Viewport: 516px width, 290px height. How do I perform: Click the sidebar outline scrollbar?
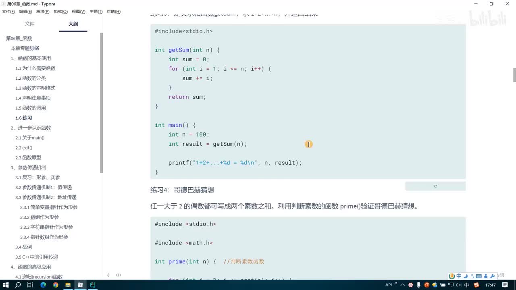pyautogui.click(x=102, y=103)
